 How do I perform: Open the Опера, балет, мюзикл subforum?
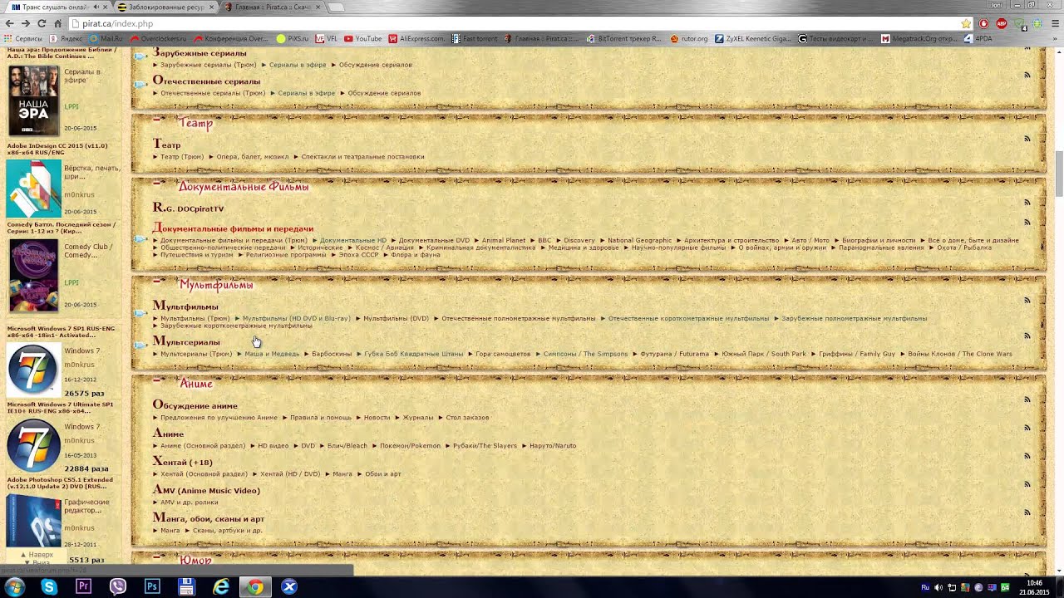(x=253, y=156)
